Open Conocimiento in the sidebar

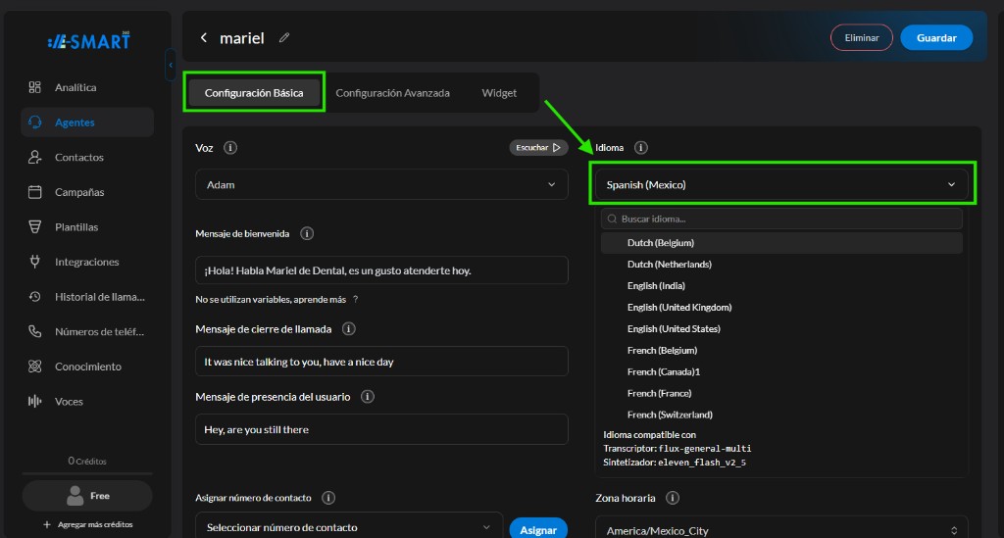pos(87,367)
